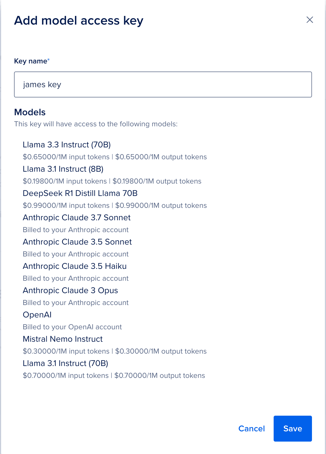Image resolution: width=326 pixels, height=454 pixels.
Task: Cancel adding the model access key
Action: pos(251,429)
